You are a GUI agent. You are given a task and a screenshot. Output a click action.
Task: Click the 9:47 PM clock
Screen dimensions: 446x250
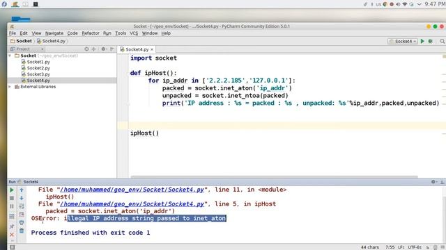435,4
